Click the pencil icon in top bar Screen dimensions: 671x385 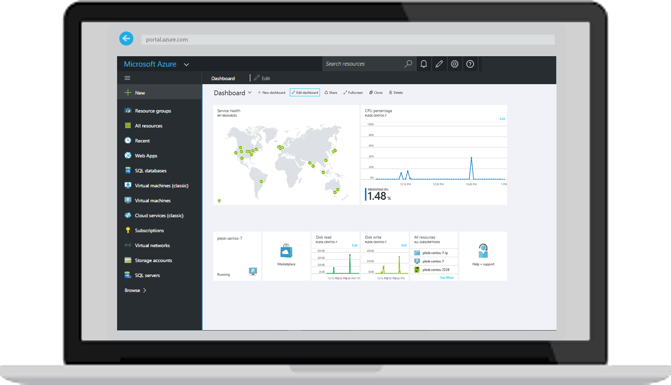pos(439,64)
